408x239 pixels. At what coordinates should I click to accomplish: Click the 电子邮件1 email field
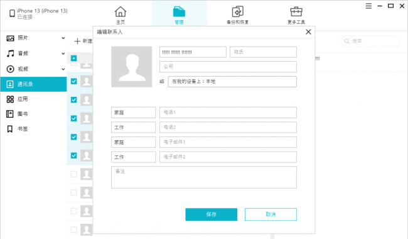click(x=228, y=142)
